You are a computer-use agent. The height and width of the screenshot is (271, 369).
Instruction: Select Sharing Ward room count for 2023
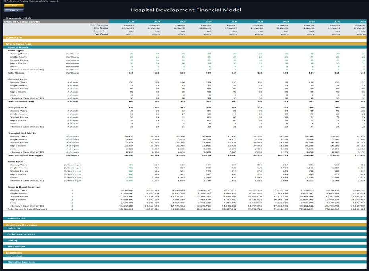coord(131,54)
